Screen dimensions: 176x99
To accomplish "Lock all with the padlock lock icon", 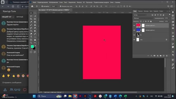I will pos(151,21).
